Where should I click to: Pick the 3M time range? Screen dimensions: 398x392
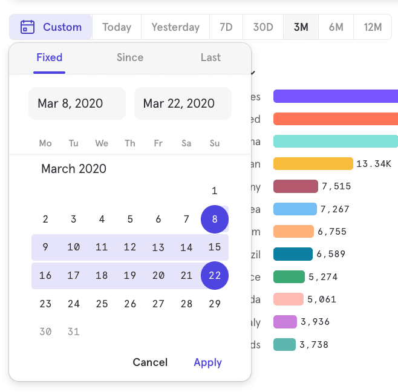point(301,27)
